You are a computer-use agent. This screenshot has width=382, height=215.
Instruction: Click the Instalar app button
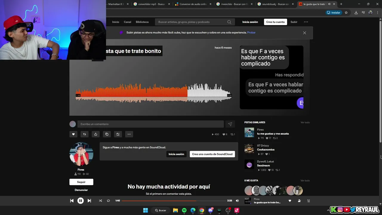click(x=334, y=13)
